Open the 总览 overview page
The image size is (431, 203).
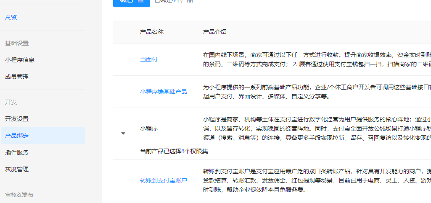11,18
